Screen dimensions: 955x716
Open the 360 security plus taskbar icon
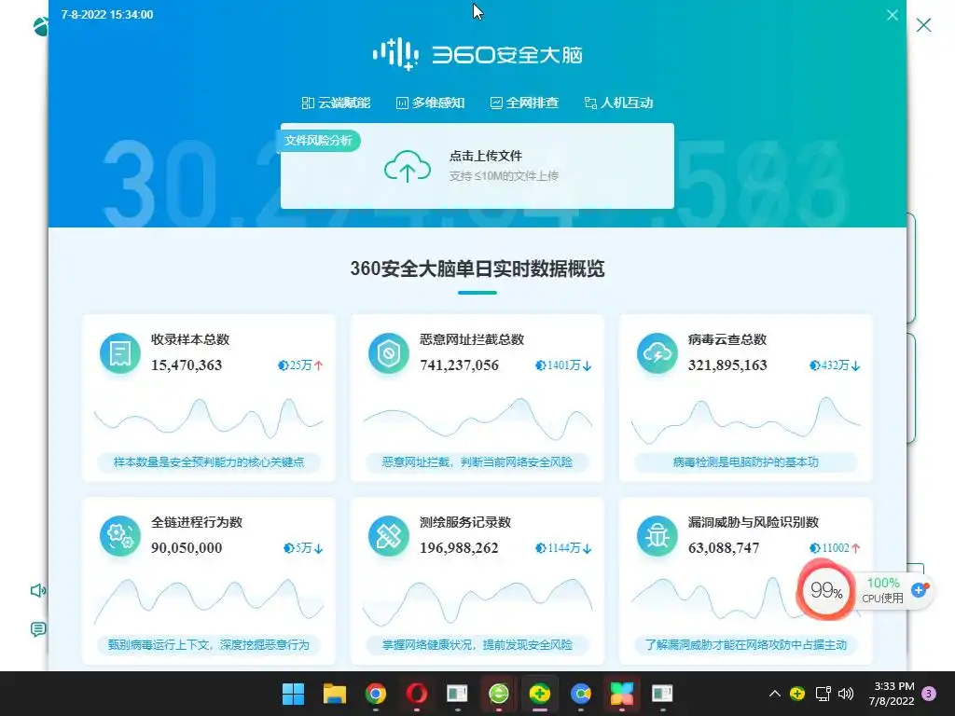coord(540,694)
